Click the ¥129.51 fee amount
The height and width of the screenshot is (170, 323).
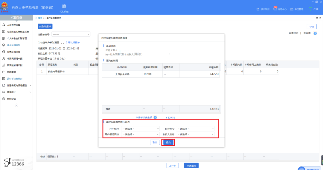pos(170,118)
